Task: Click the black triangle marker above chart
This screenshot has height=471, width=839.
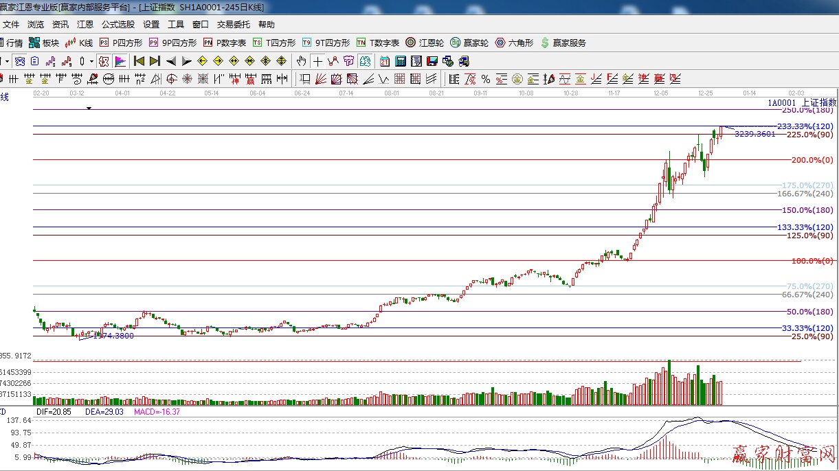Action: pyautogui.click(x=89, y=108)
